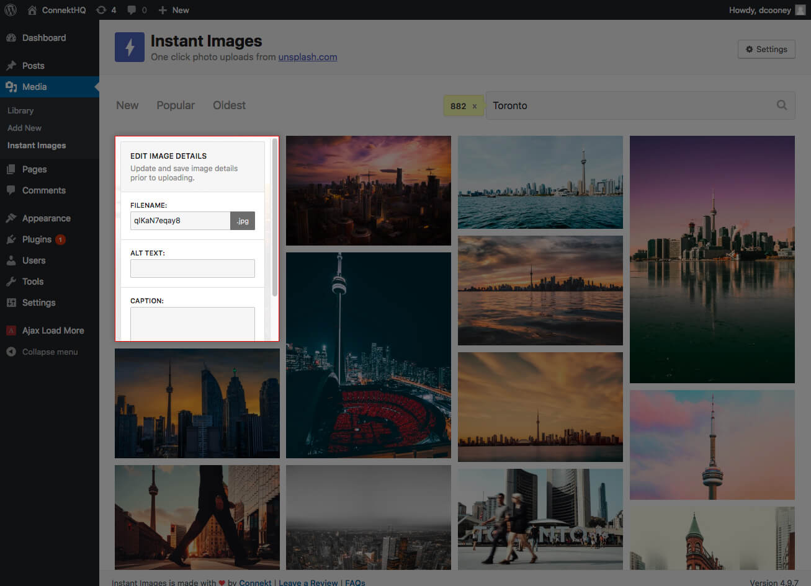Image resolution: width=811 pixels, height=586 pixels.
Task: Click the Library submenu link
Action: (x=20, y=110)
